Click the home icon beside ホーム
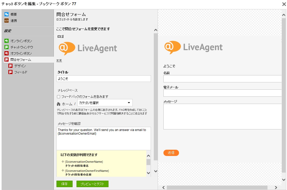 [58, 104]
